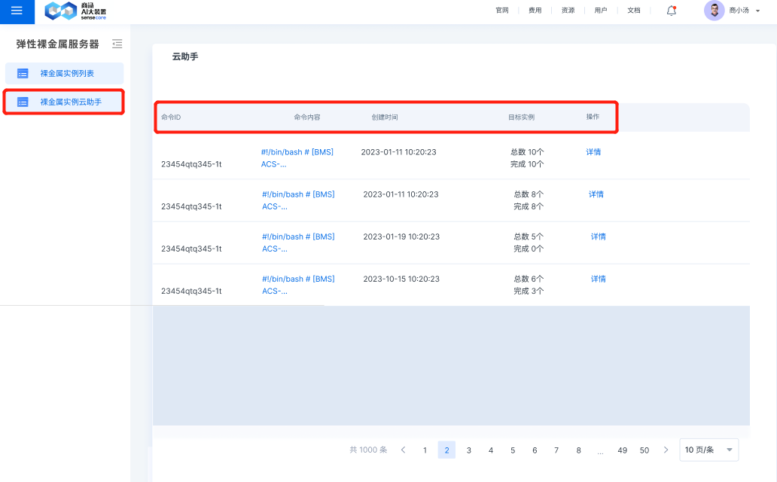Screen dimensions: 777x482
Task: Jump to page 50 in pagination
Action: (644, 450)
